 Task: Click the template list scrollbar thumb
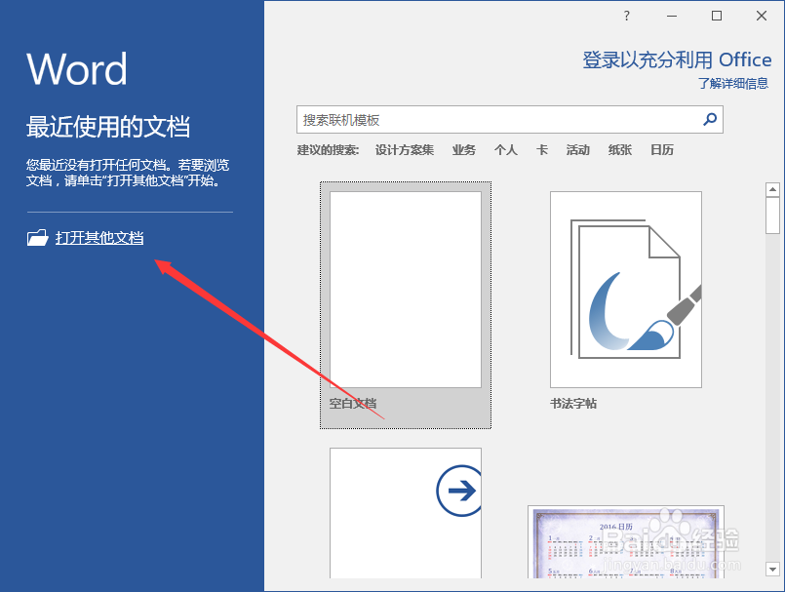(772, 216)
